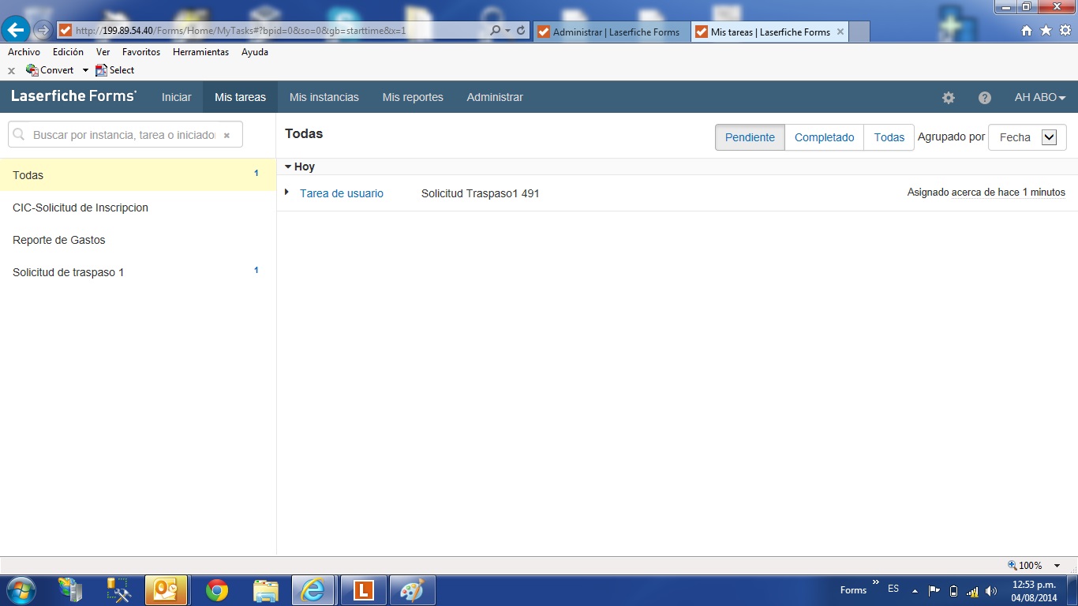This screenshot has width=1078, height=606.
Task: Click the battery tray icon
Action: 953,590
